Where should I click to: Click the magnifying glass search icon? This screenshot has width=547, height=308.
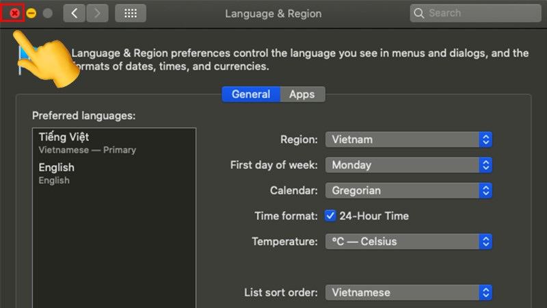[418, 13]
